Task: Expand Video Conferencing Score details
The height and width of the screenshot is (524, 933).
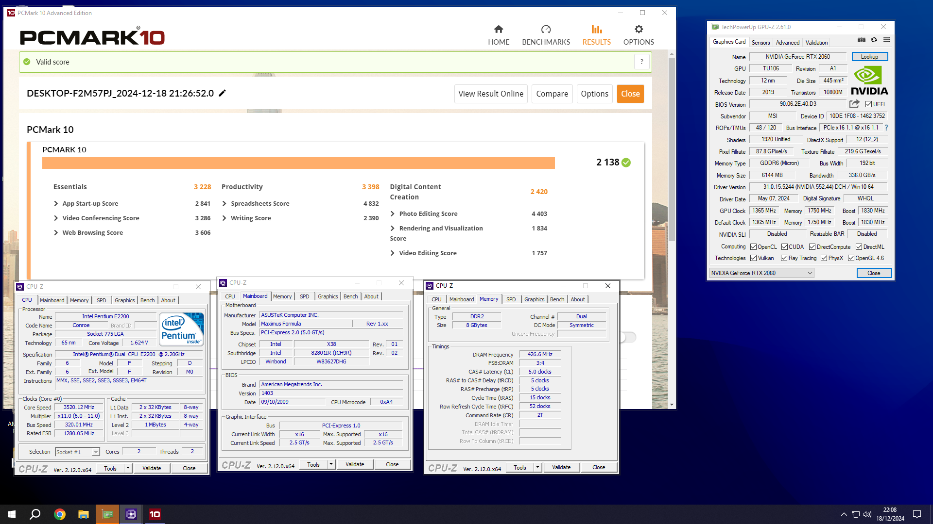Action: (x=56, y=218)
